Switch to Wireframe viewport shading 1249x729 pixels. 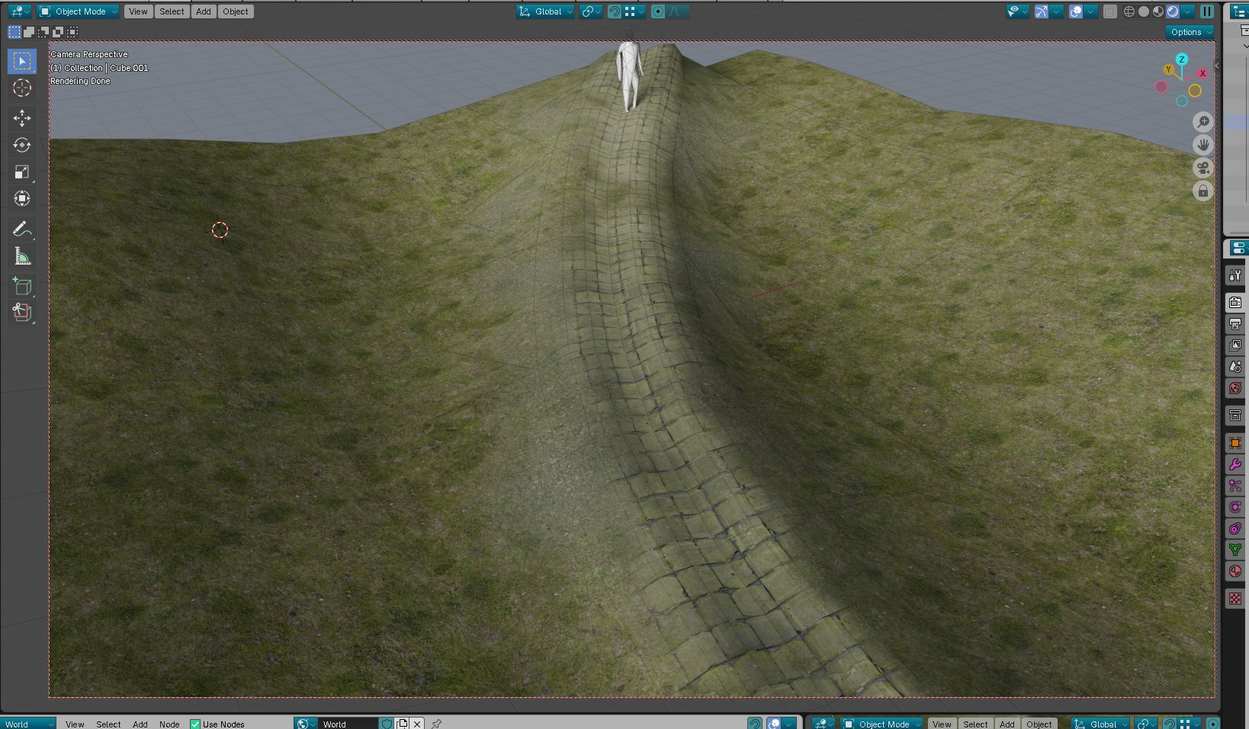[1129, 11]
